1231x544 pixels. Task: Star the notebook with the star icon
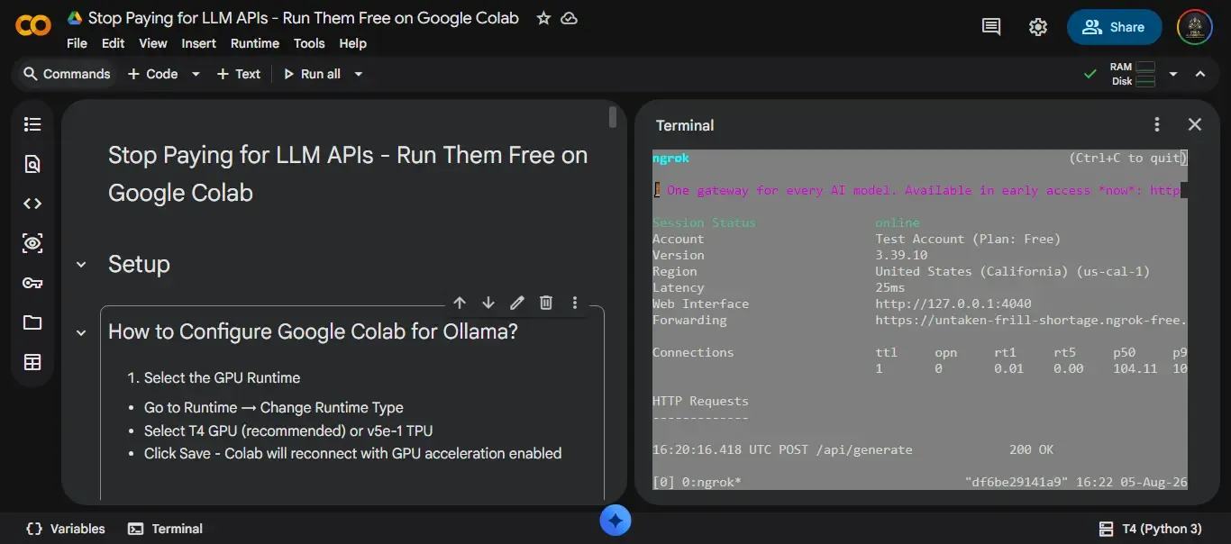coord(543,18)
